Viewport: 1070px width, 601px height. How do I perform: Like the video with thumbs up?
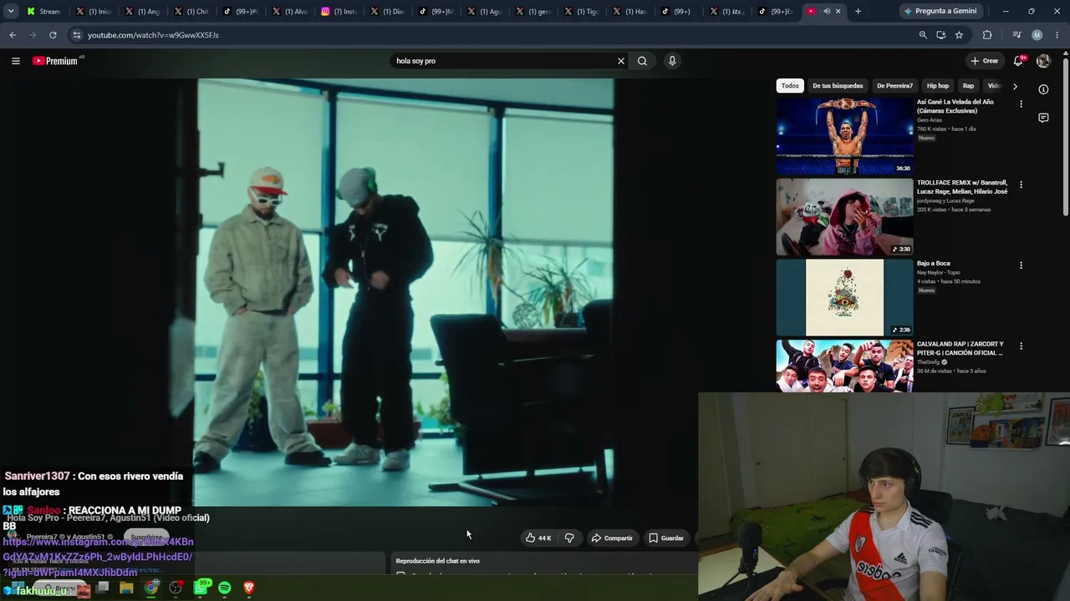tap(538, 538)
